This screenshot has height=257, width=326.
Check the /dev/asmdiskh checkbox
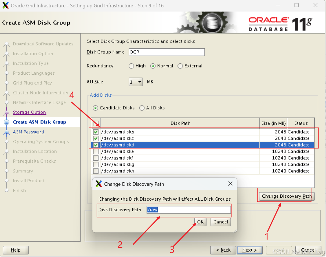tap(96, 171)
